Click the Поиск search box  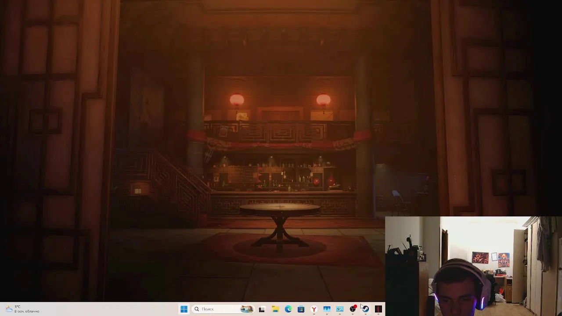tap(224, 309)
